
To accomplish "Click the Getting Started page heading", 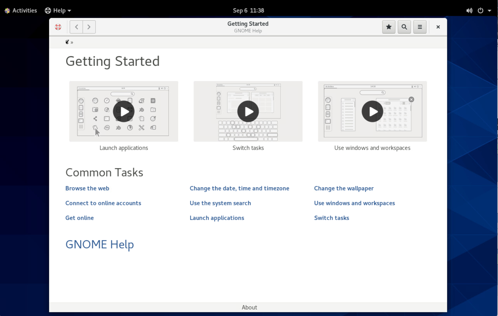I will point(113,61).
